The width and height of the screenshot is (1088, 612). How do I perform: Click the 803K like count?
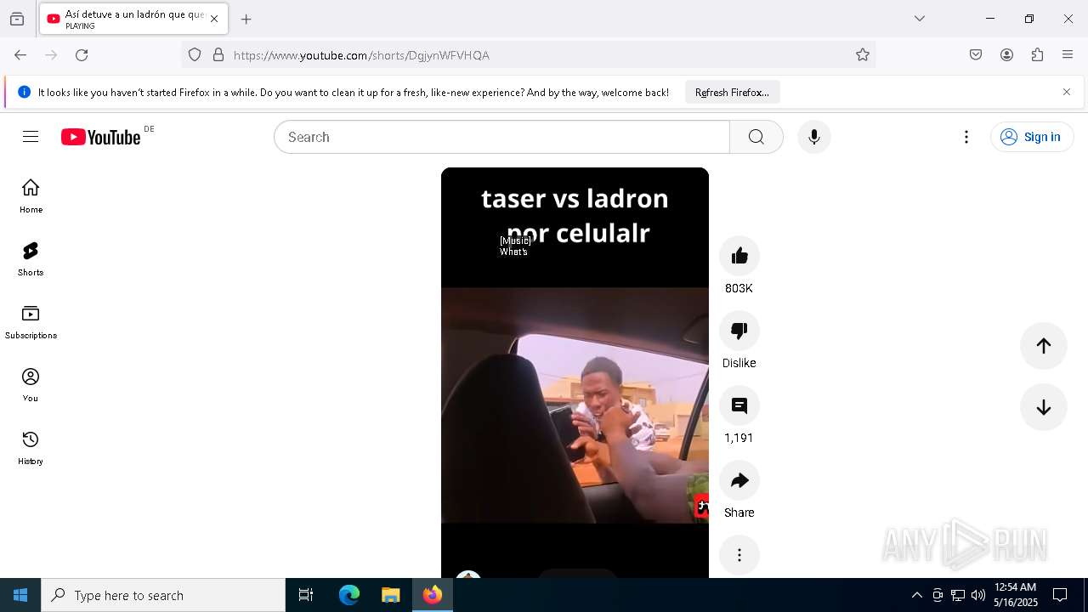pos(739,288)
